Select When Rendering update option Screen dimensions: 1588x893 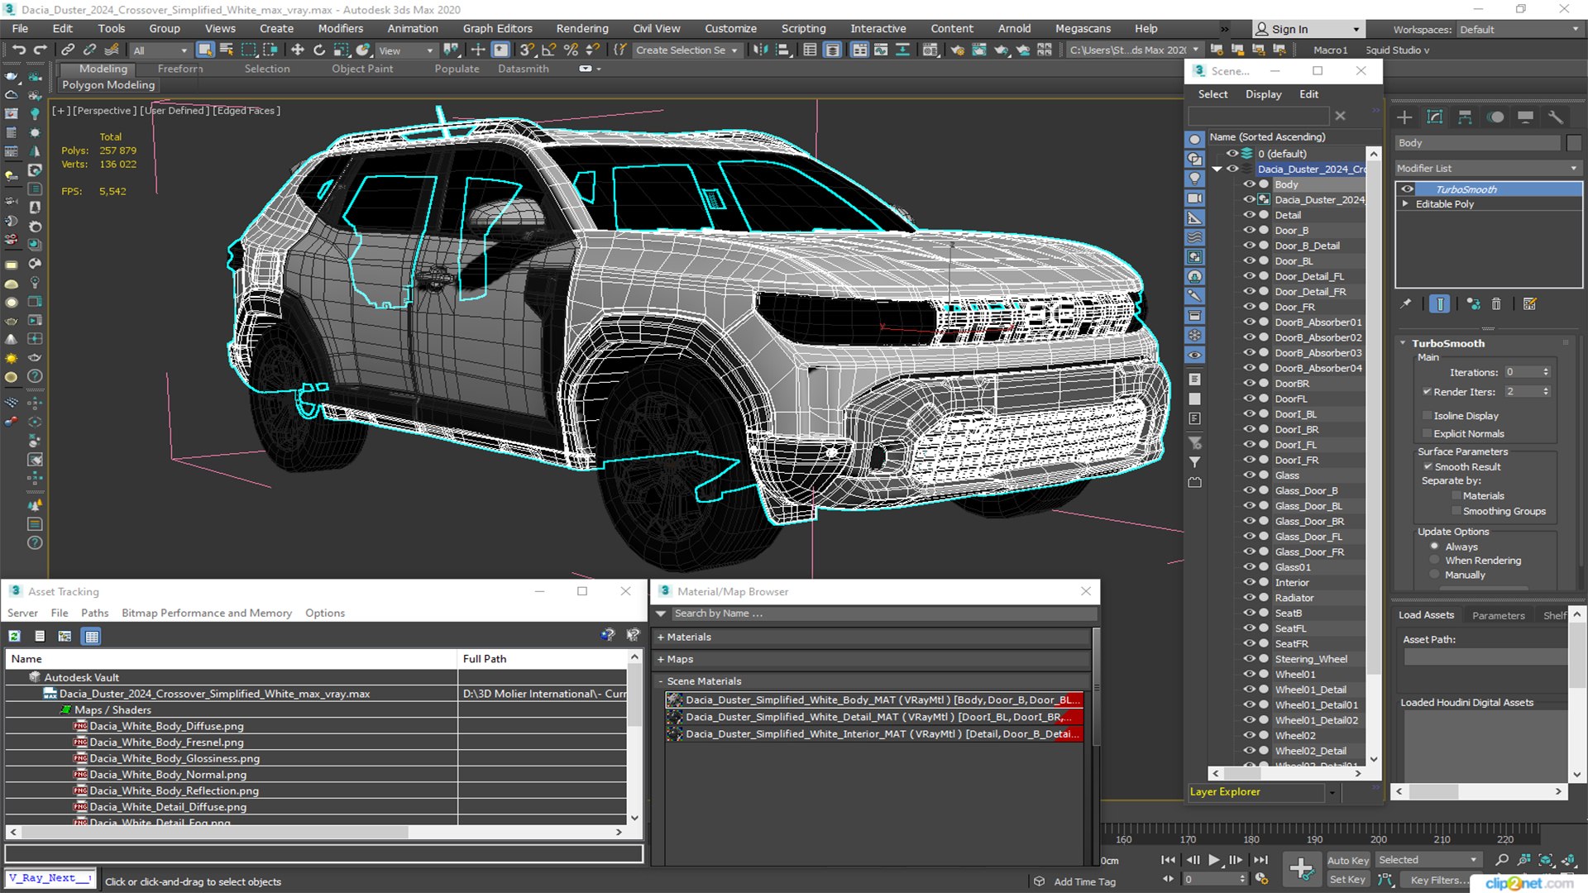coord(1434,561)
